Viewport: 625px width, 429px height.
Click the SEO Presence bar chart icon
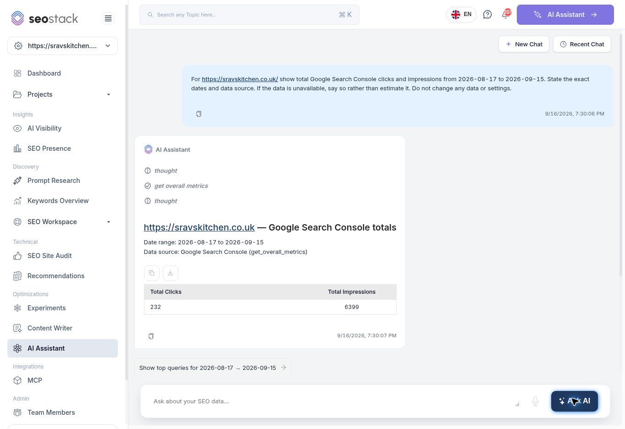[x=17, y=148]
